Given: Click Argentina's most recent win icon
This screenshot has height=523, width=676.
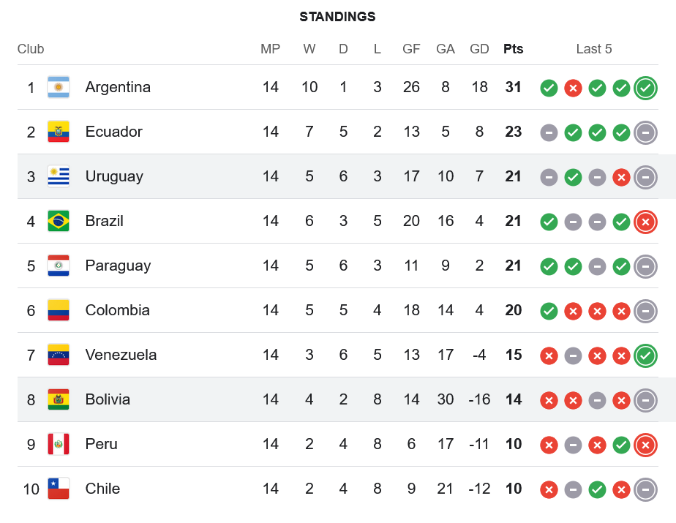Looking at the screenshot, I should pos(645,89).
